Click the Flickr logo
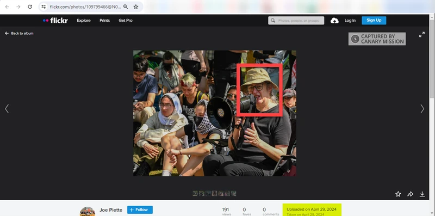This screenshot has height=216, width=435. (x=55, y=21)
